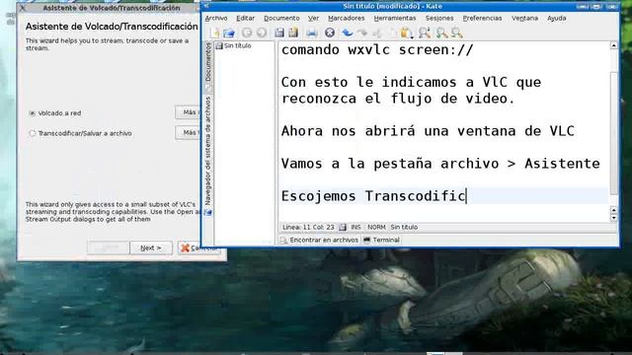632x355 pixels.
Task: Select the Sin título document in list
Action: [234, 46]
